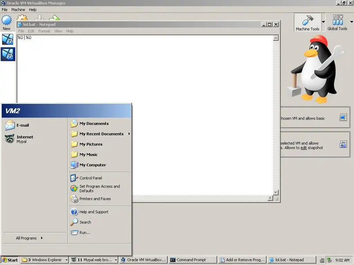
Task: Click the New machine icon in VirtualBox
Action: coord(7,22)
